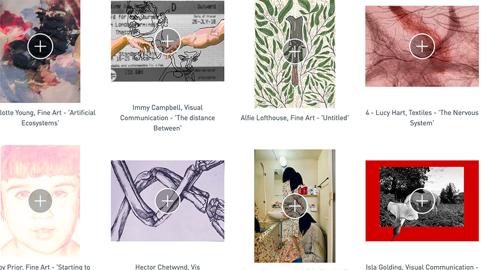Open plus icon on bathroom photograph
481x270 pixels.
pos(295,206)
